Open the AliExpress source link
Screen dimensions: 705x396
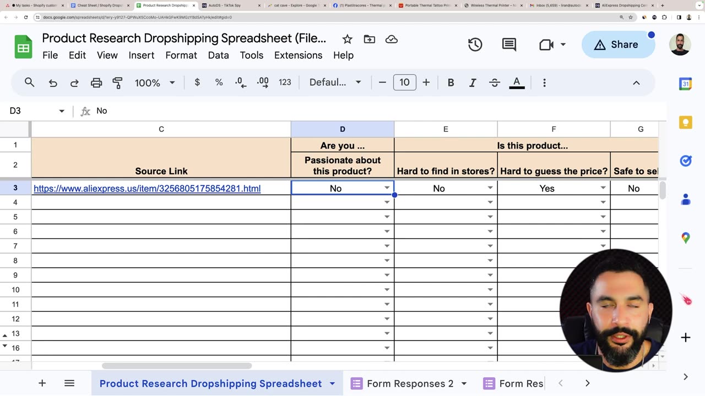[147, 189]
